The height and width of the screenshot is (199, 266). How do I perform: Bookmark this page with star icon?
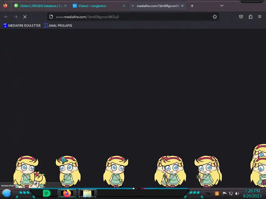215,17
